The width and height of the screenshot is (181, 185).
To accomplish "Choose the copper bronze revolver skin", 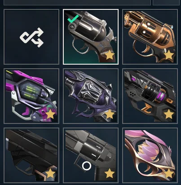I will click(x=150, y=37).
